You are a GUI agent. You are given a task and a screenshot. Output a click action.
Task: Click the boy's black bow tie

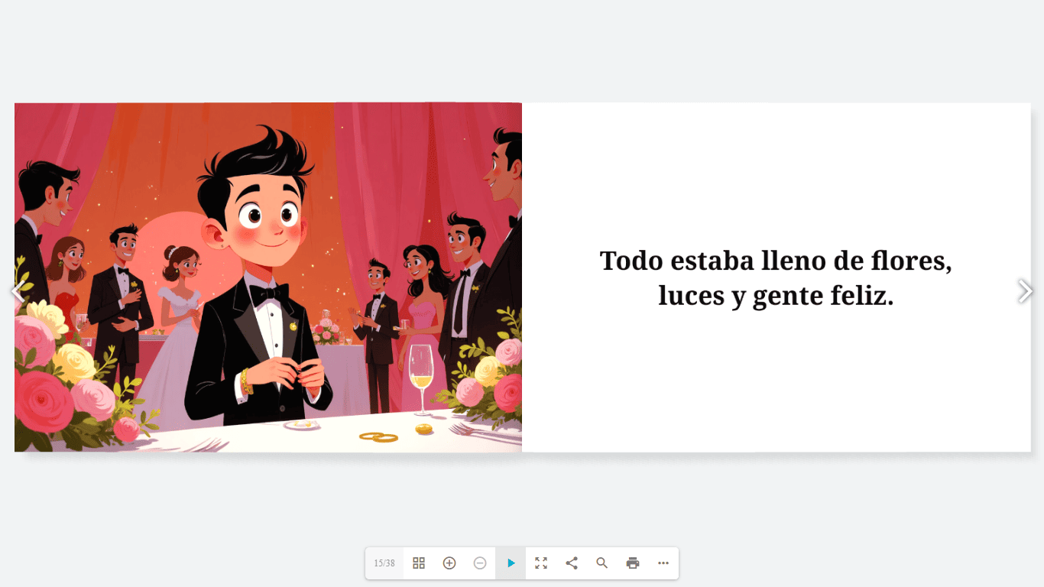click(x=269, y=293)
